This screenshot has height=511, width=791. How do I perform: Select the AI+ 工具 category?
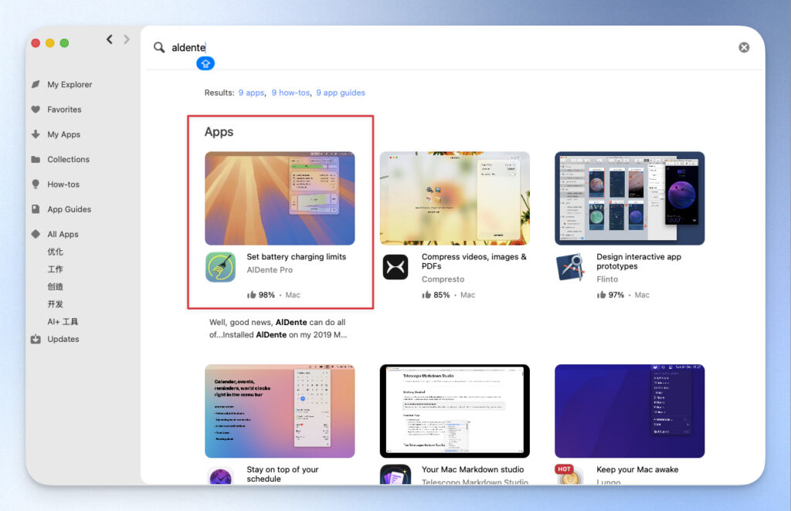63,322
